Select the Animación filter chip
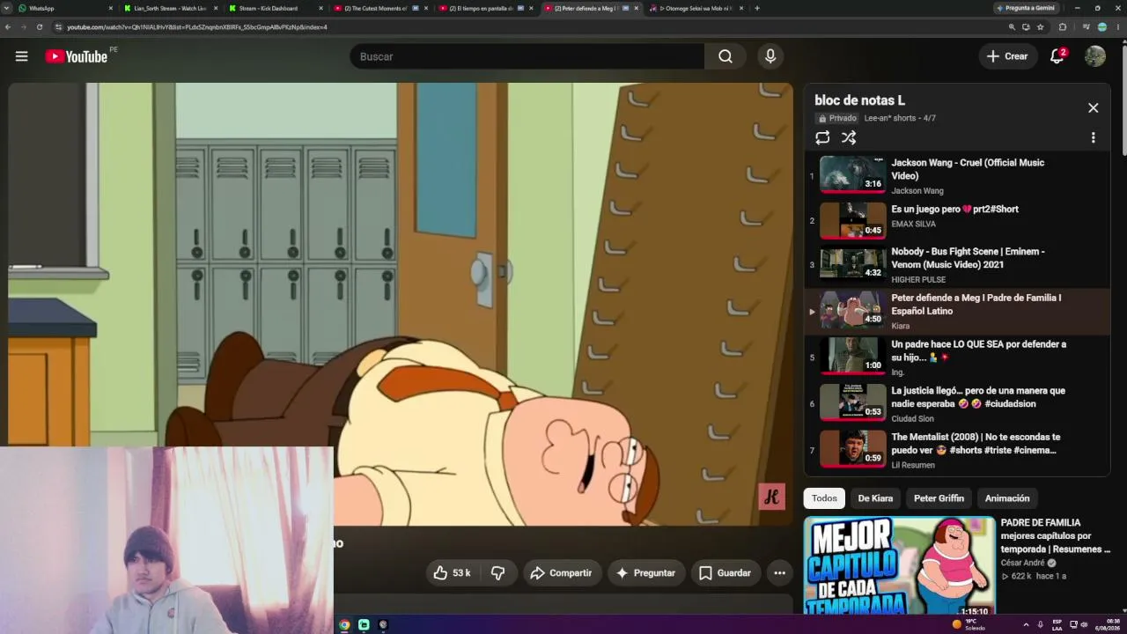1127x634 pixels. pos(1007,498)
